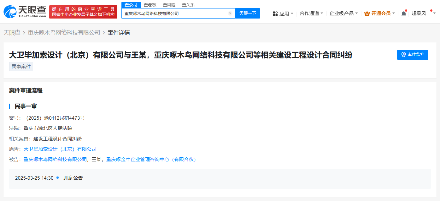Click the court name 重庆市渝北区人民法院
Image resolution: width=440 pixels, height=201 pixels.
[x=48, y=128]
